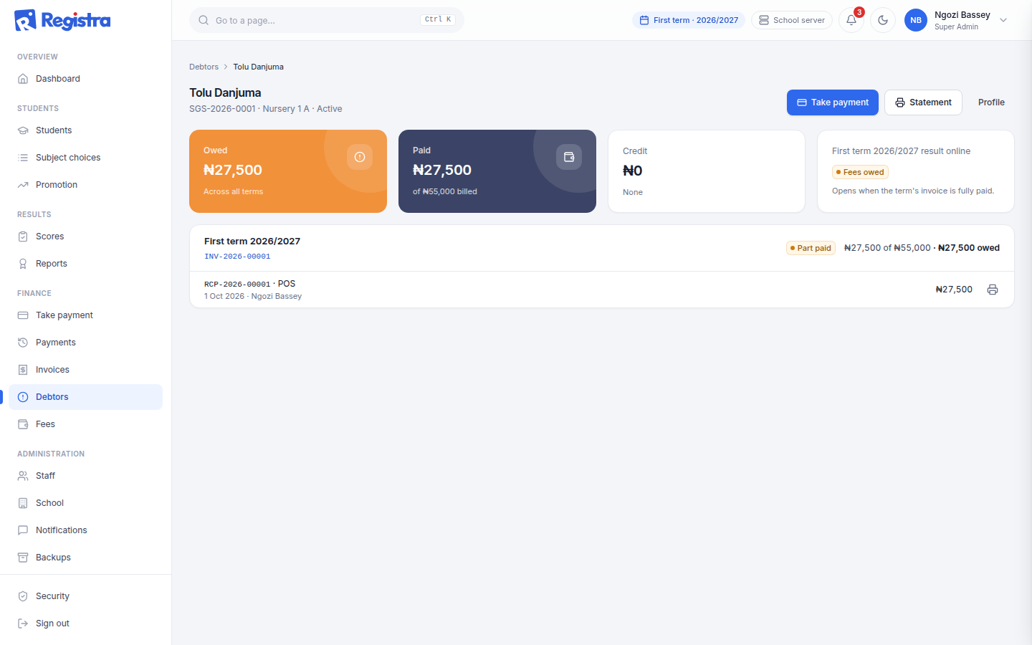Open the Statement printout
This screenshot has height=645, width=1032.
pyautogui.click(x=923, y=102)
